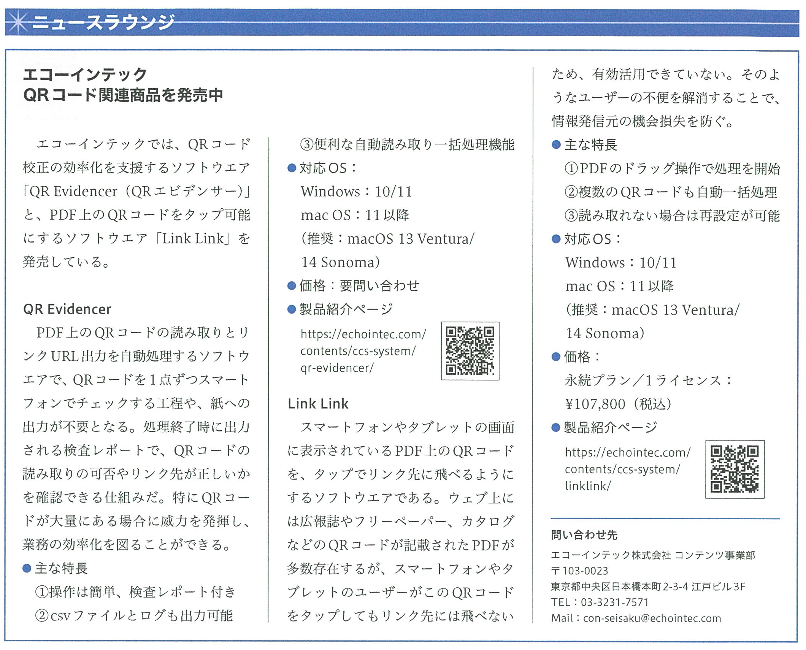Click the Link Link product page QR code

pos(735,469)
